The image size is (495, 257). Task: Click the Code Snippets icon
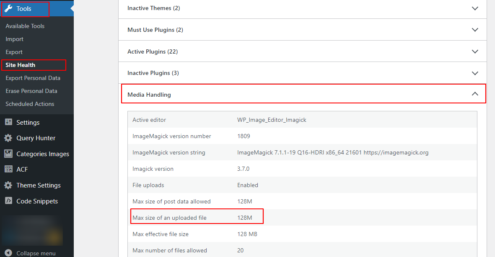point(8,200)
